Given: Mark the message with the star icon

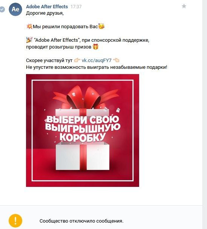Looking at the screenshot, I should click(184, 6).
